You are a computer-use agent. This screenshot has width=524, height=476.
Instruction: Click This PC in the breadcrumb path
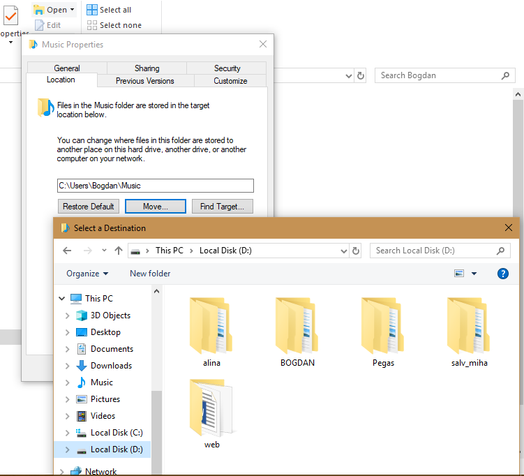click(x=170, y=251)
